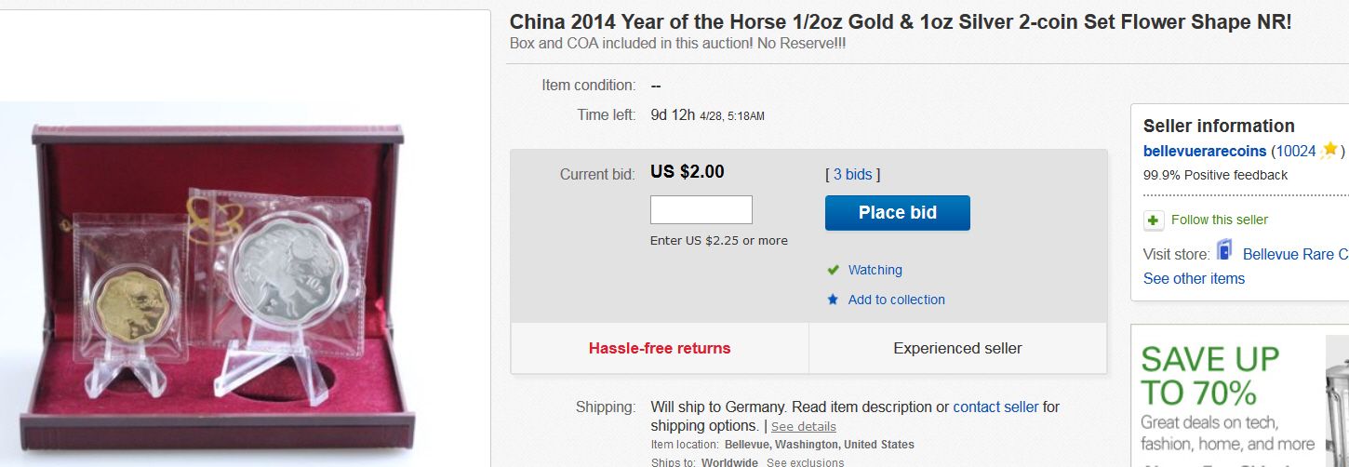Select the Follow this seller text link
The image size is (1349, 467).
click(x=1219, y=220)
